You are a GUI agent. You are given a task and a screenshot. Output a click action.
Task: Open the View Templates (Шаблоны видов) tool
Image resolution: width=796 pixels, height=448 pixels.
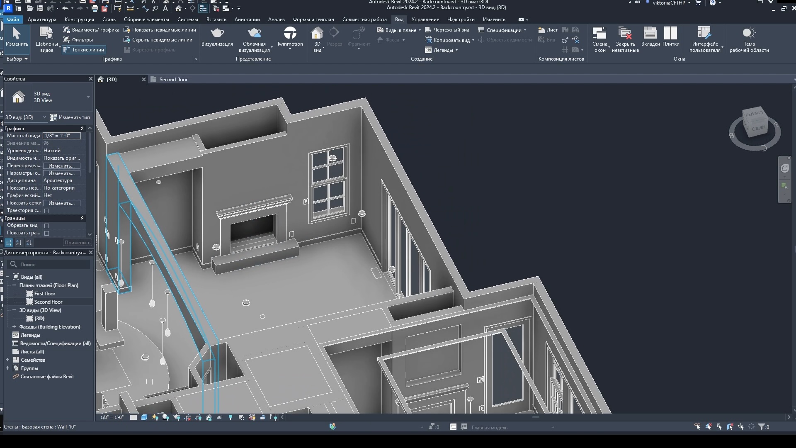[x=46, y=33]
